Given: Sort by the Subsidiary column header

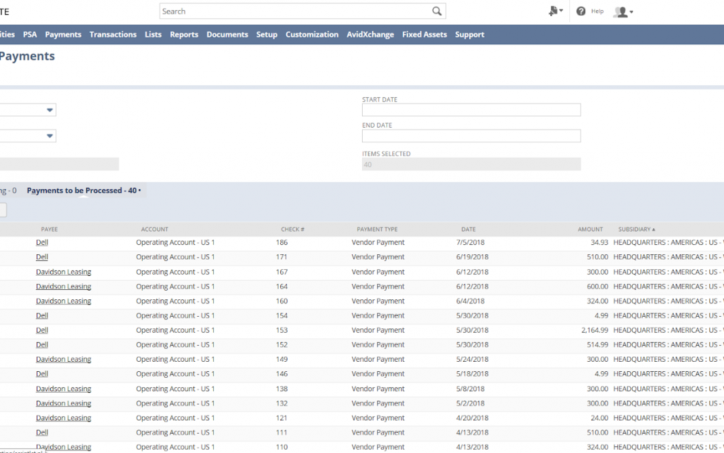Looking at the screenshot, I should pos(636,230).
